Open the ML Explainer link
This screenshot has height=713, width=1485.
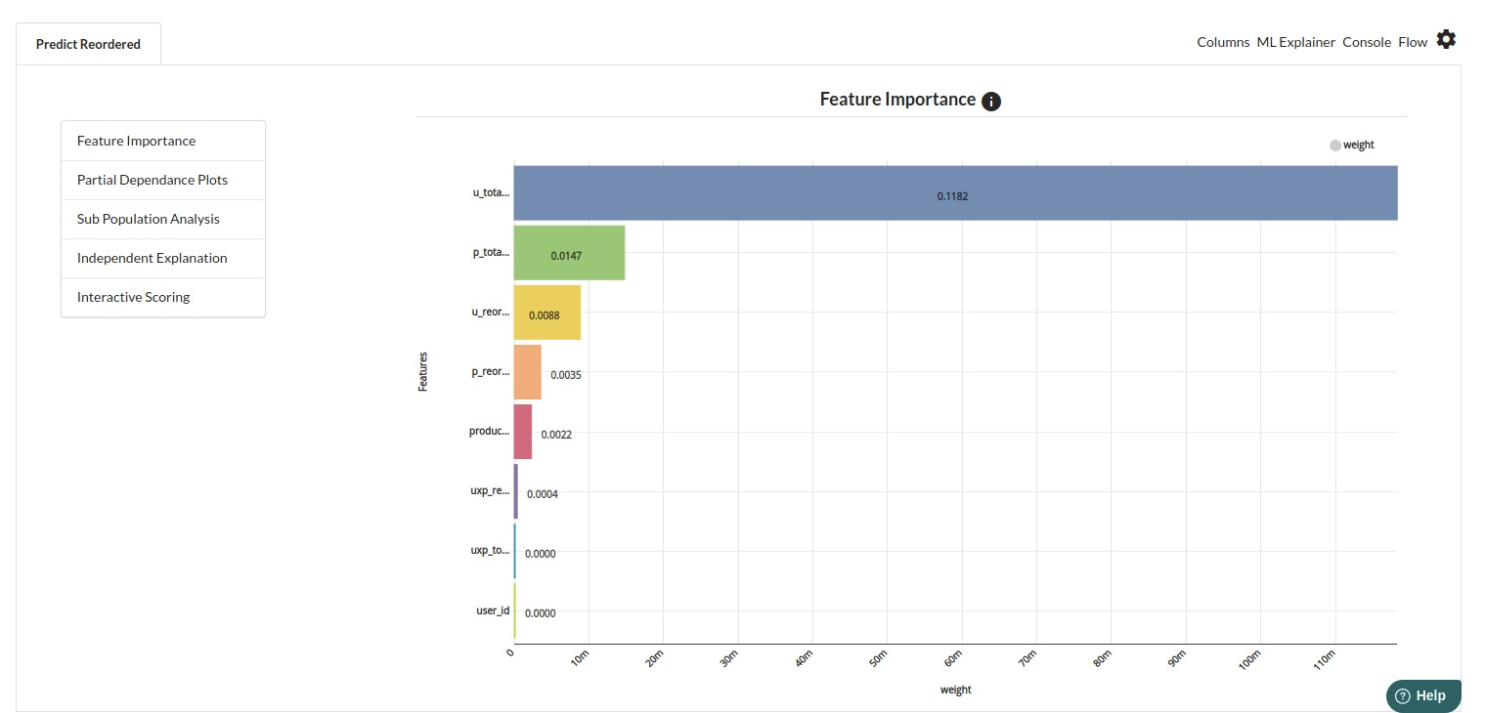coord(1295,42)
